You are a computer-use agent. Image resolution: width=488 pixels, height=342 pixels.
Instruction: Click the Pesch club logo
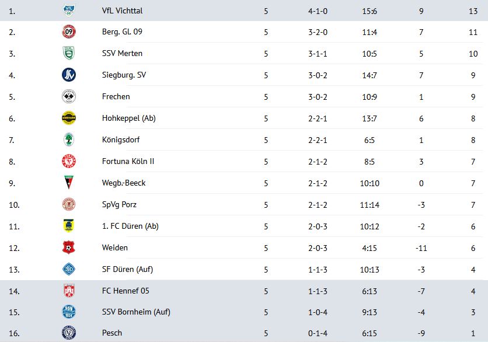pyautogui.click(x=69, y=333)
